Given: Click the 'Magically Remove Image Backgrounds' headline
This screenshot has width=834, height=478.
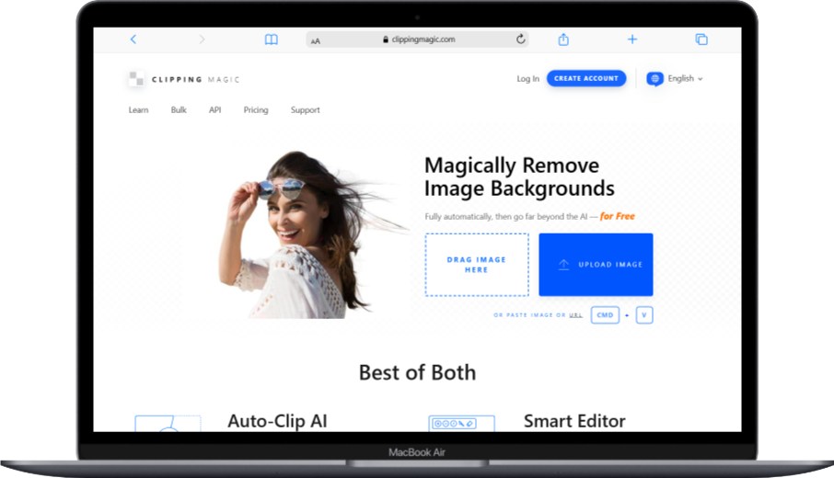Looking at the screenshot, I should point(519,176).
